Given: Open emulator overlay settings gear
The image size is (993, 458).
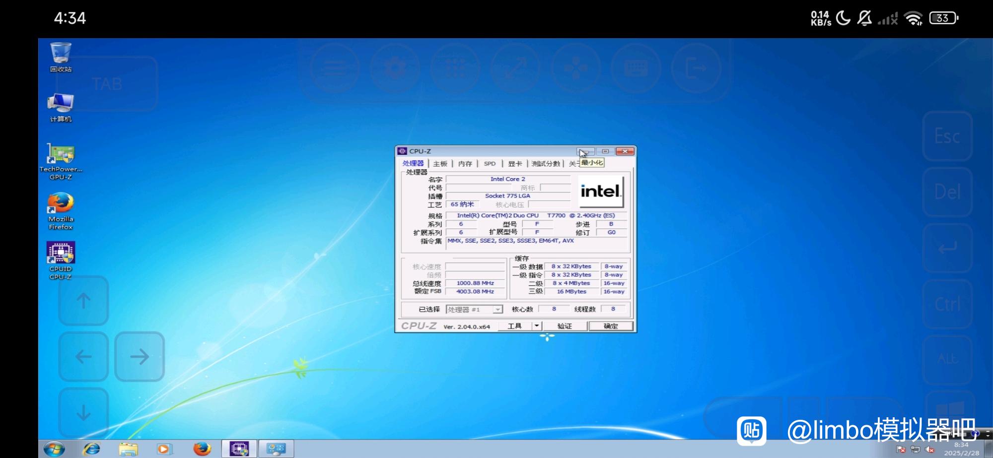Looking at the screenshot, I should 395,68.
